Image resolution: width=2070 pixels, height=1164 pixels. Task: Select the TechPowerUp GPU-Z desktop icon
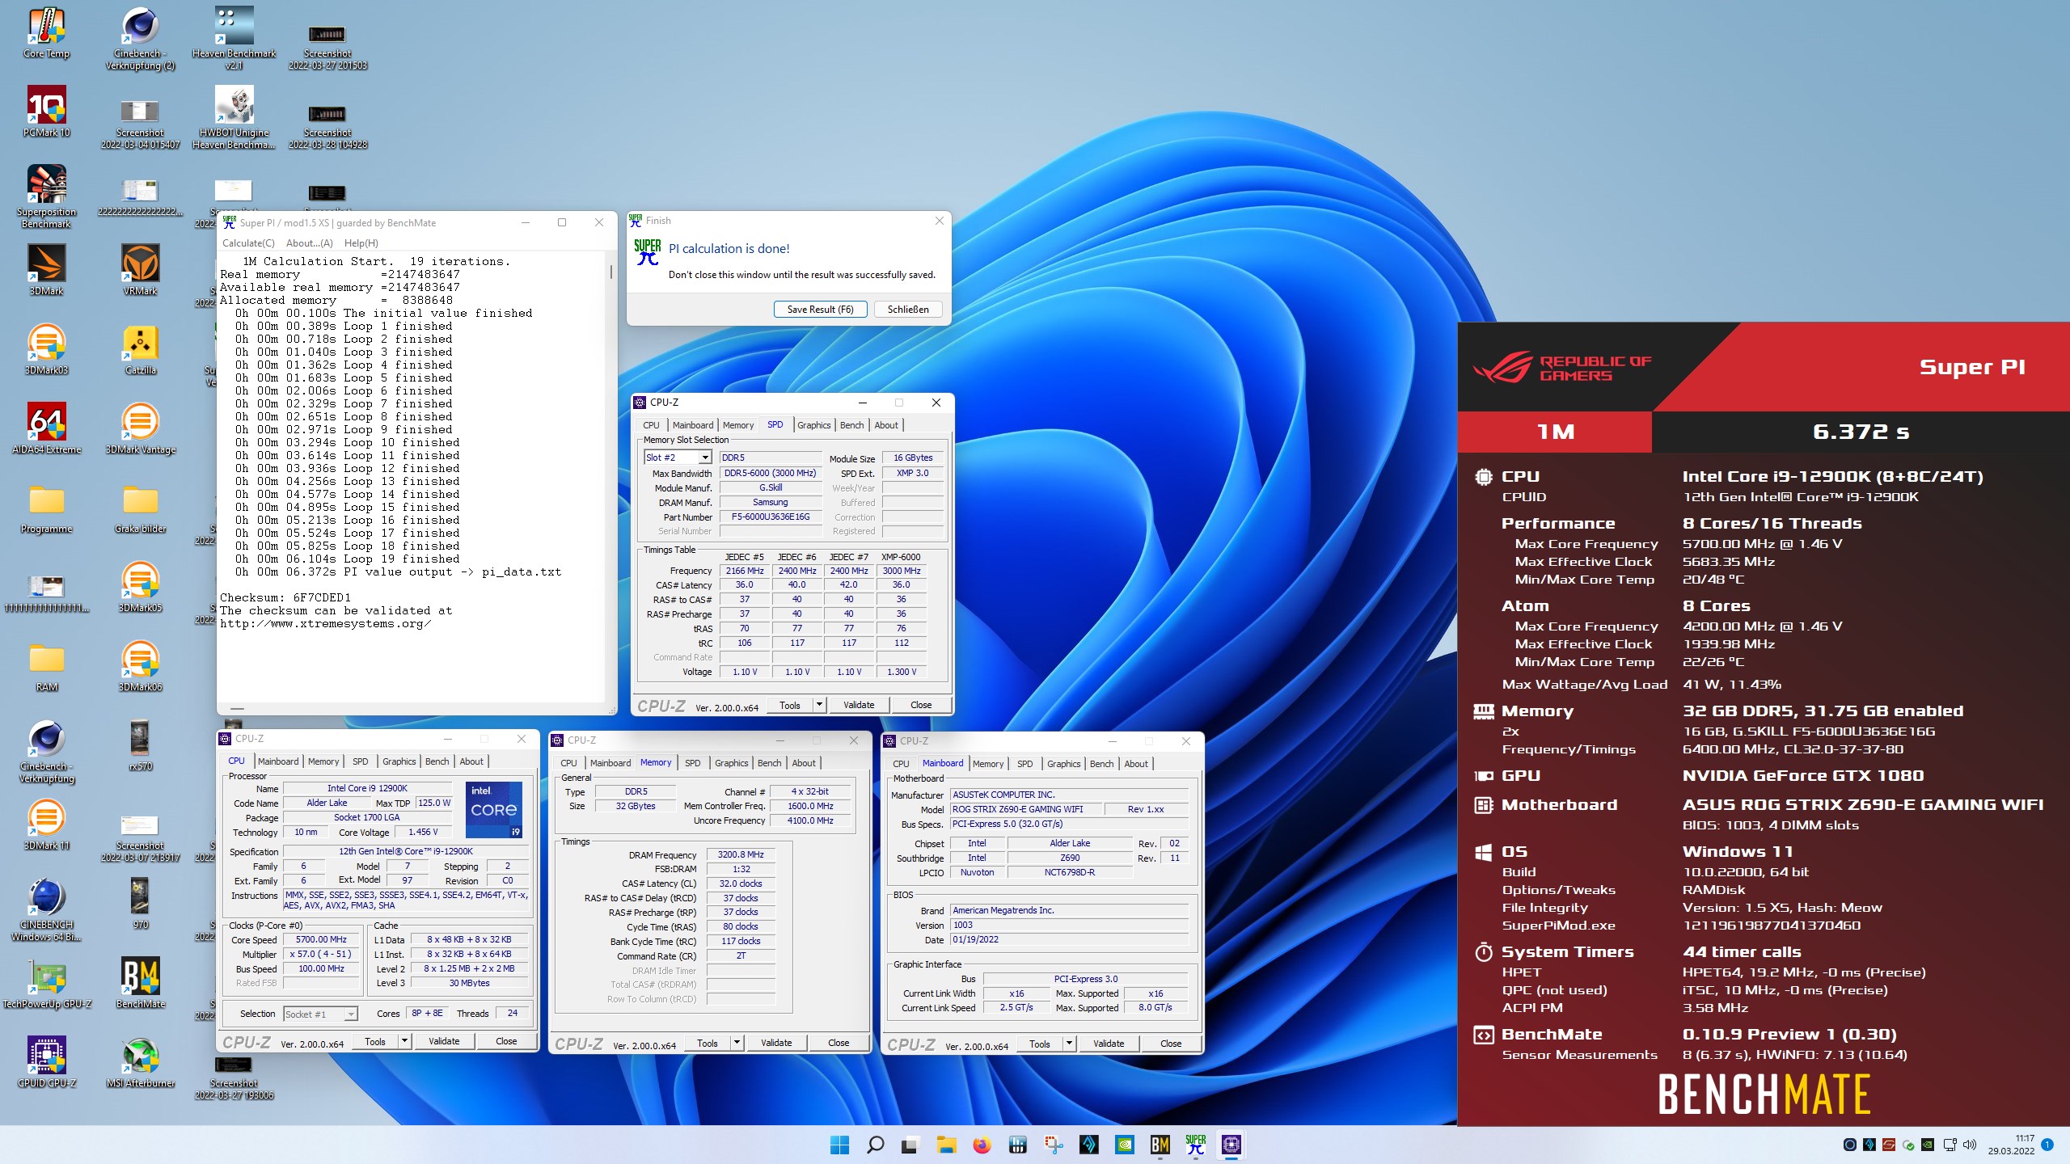pyautogui.click(x=47, y=983)
